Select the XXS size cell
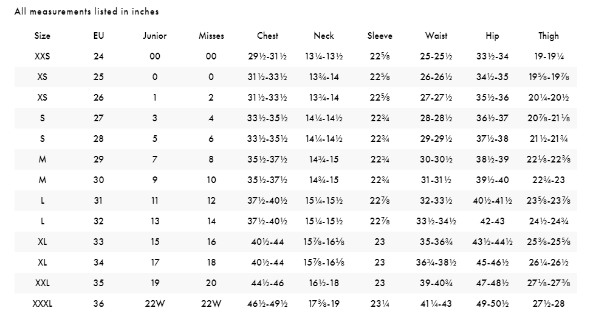 coord(43,56)
